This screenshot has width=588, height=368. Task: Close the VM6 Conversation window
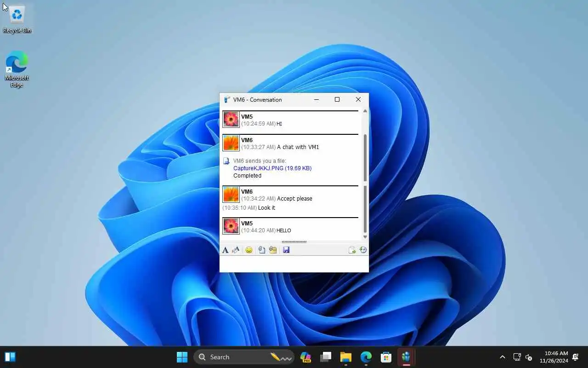pyautogui.click(x=358, y=99)
